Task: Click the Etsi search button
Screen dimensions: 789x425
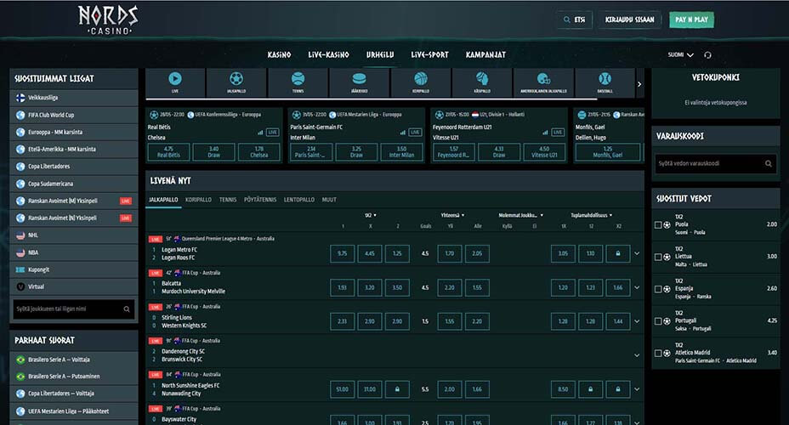Action: tap(574, 20)
